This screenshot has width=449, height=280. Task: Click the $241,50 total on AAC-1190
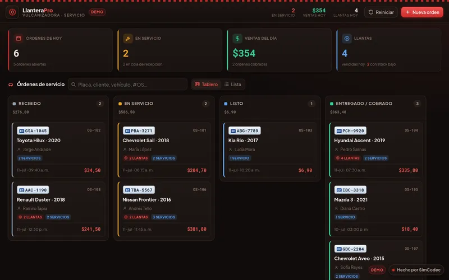(91, 229)
